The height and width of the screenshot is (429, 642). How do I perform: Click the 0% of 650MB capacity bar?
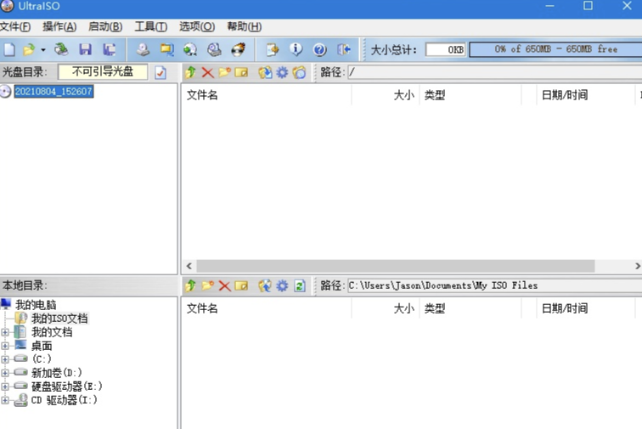point(555,49)
